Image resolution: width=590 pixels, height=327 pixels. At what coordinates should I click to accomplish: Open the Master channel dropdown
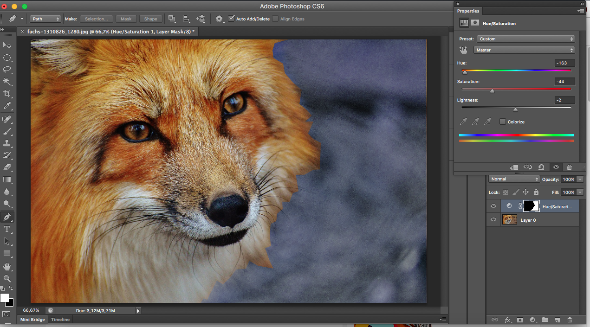coord(524,50)
